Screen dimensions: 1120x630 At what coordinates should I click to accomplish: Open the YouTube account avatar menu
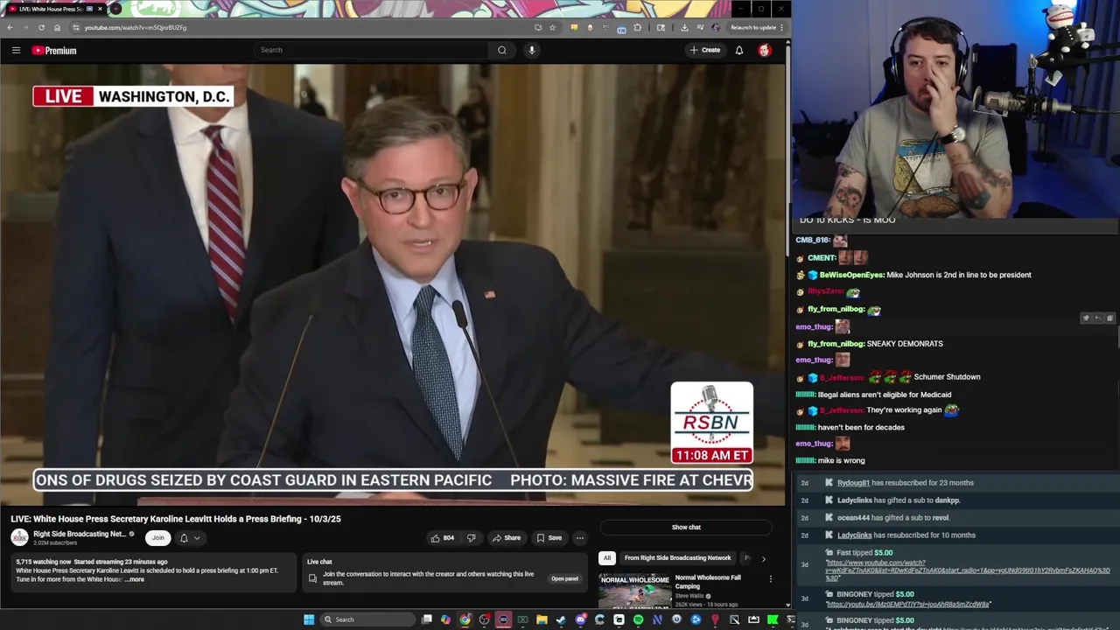765,50
